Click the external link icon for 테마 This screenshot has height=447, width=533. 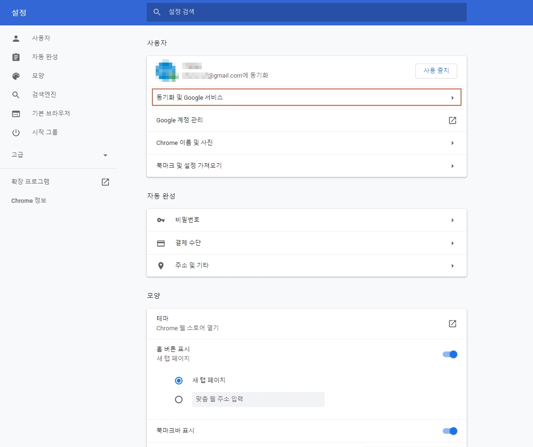453,324
